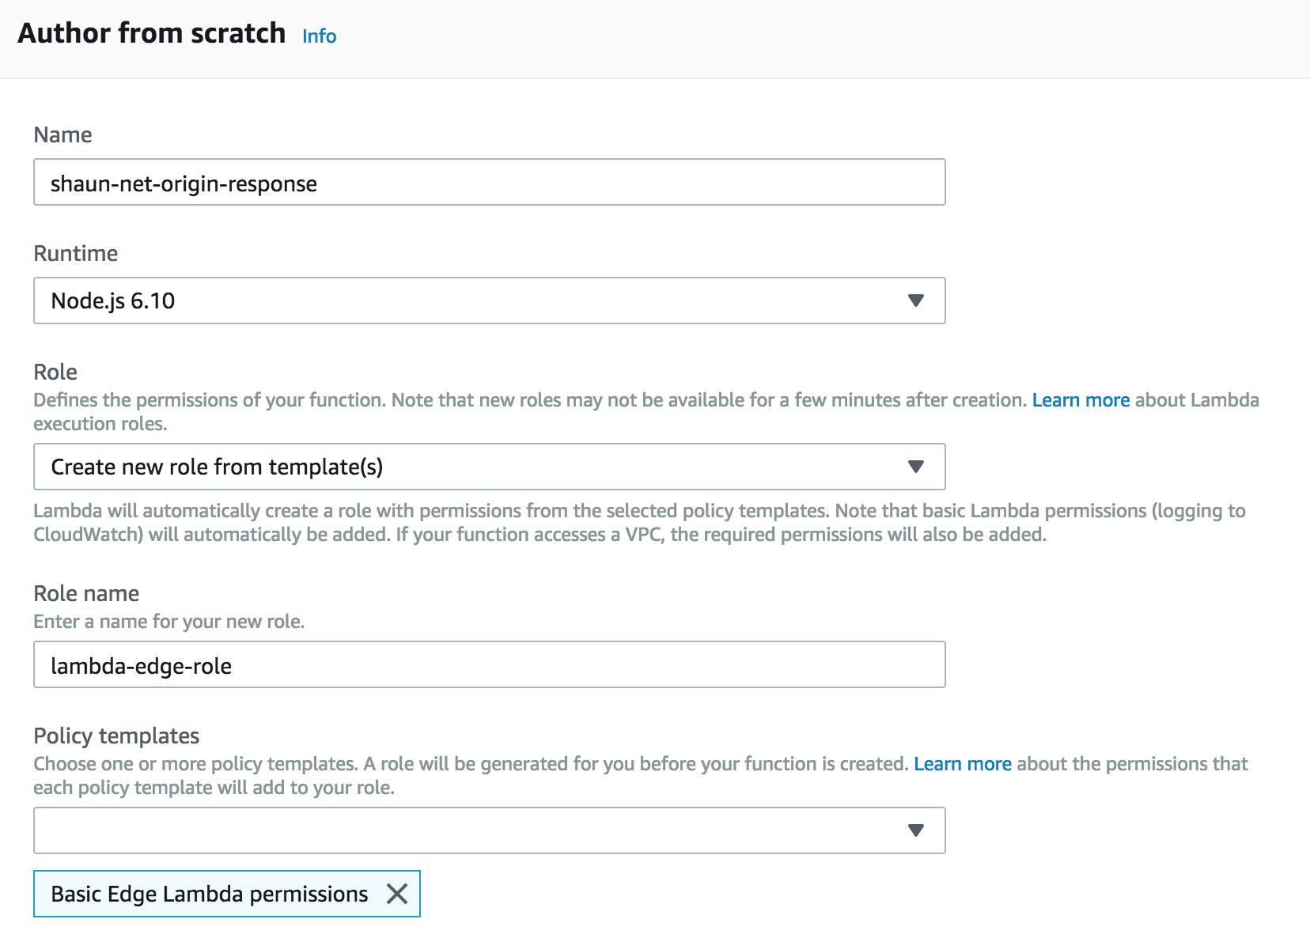Select the Node.js 6.10 runtime text
Image resolution: width=1310 pixels, height=938 pixels.
pyautogui.click(x=113, y=301)
